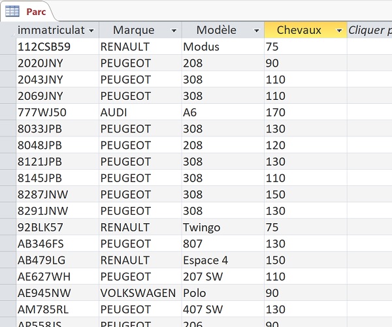Click cell 8033JPB
The width and height of the screenshot is (392, 327).
point(57,129)
